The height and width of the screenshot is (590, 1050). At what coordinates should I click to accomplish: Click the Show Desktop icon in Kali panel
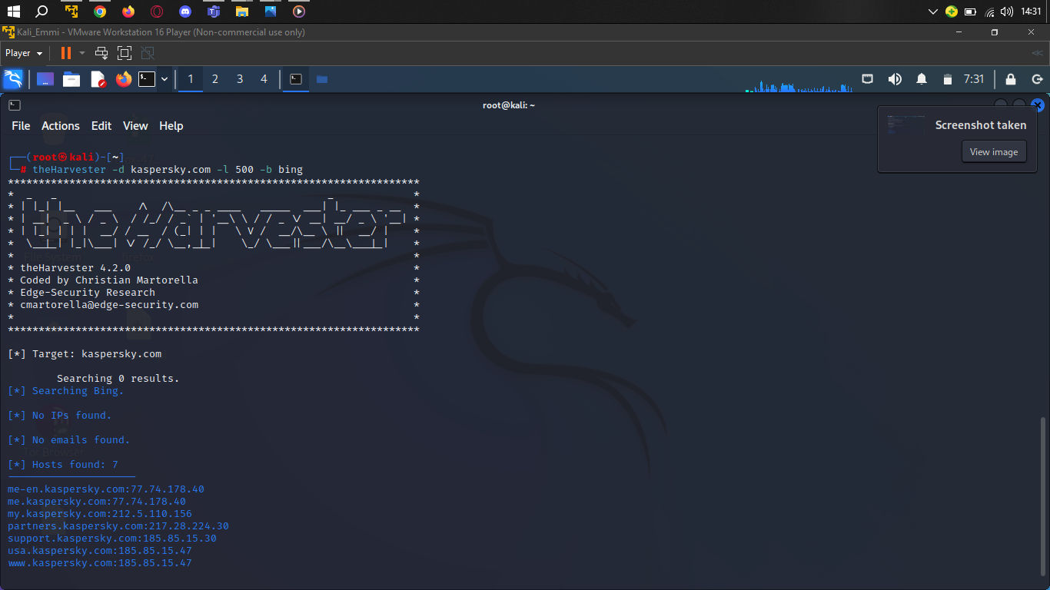point(45,79)
